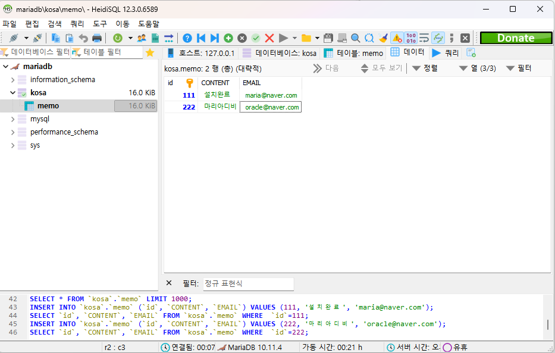Toggle the stop-on-errors warning button
The height and width of the screenshot is (353, 555).
coord(397,38)
